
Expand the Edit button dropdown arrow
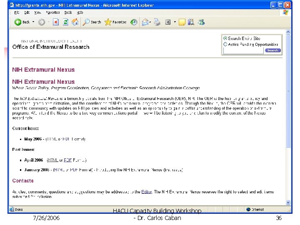[175, 22]
